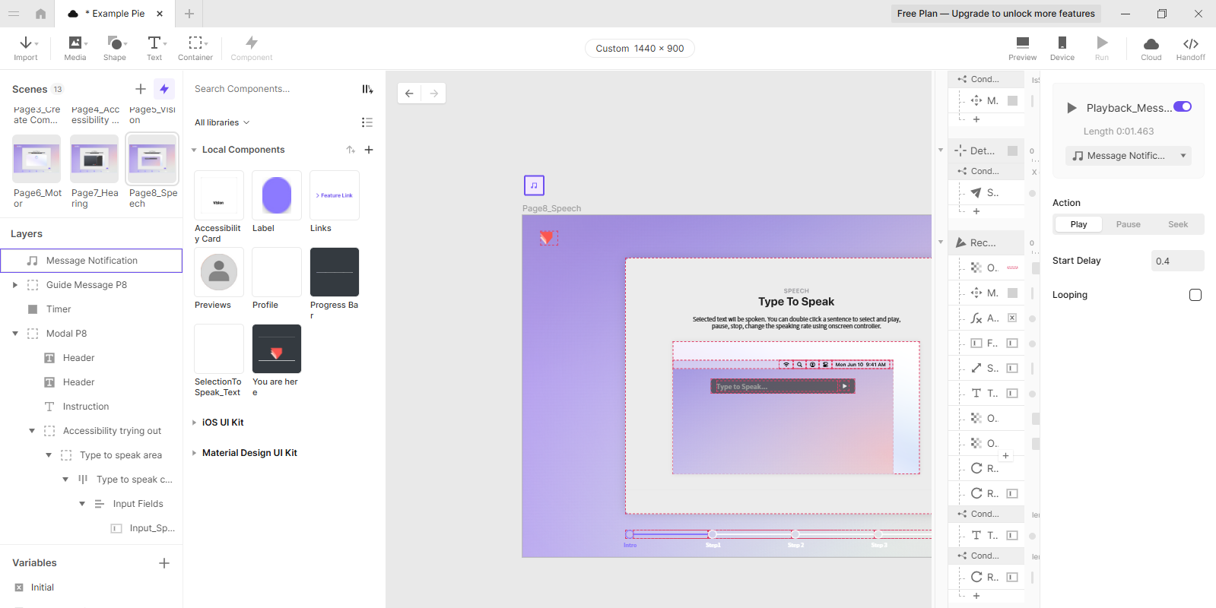The width and height of the screenshot is (1216, 608).
Task: Play the Playback_Message sound preview
Action: (1072, 108)
